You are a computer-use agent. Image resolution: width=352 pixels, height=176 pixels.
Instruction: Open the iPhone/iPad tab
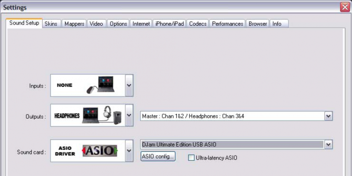pos(169,24)
